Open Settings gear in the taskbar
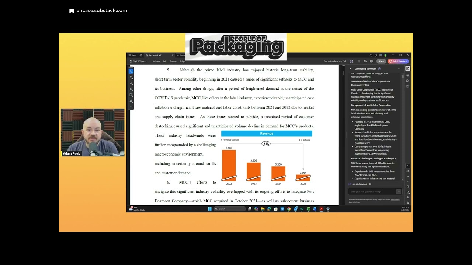The height and width of the screenshot is (265, 472). click(x=328, y=209)
